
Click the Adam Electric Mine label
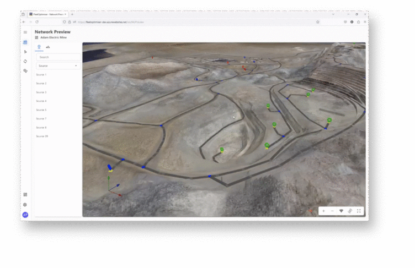click(54, 37)
